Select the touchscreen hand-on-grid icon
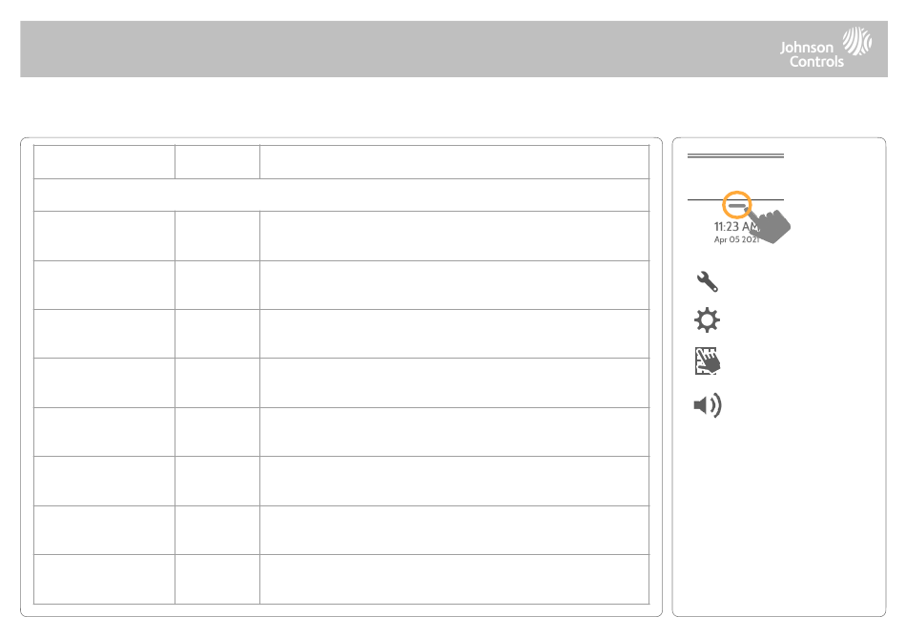Screen dimensions: 906x617 click(x=708, y=361)
